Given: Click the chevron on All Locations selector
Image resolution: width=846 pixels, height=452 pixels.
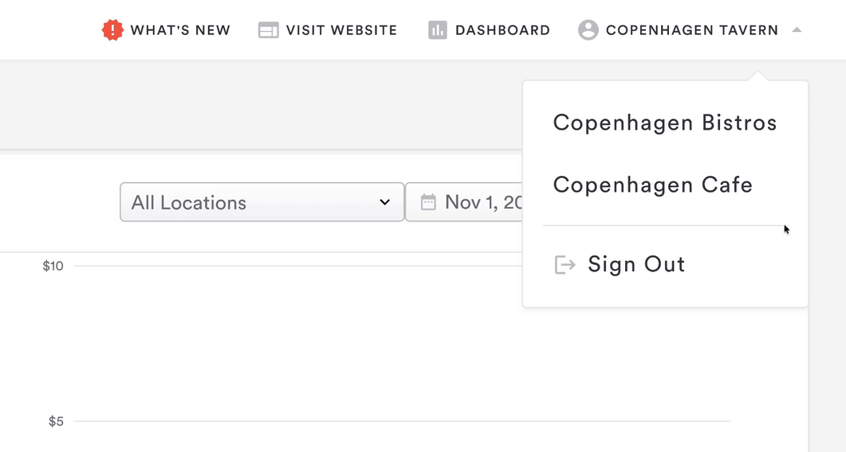Looking at the screenshot, I should tap(384, 202).
